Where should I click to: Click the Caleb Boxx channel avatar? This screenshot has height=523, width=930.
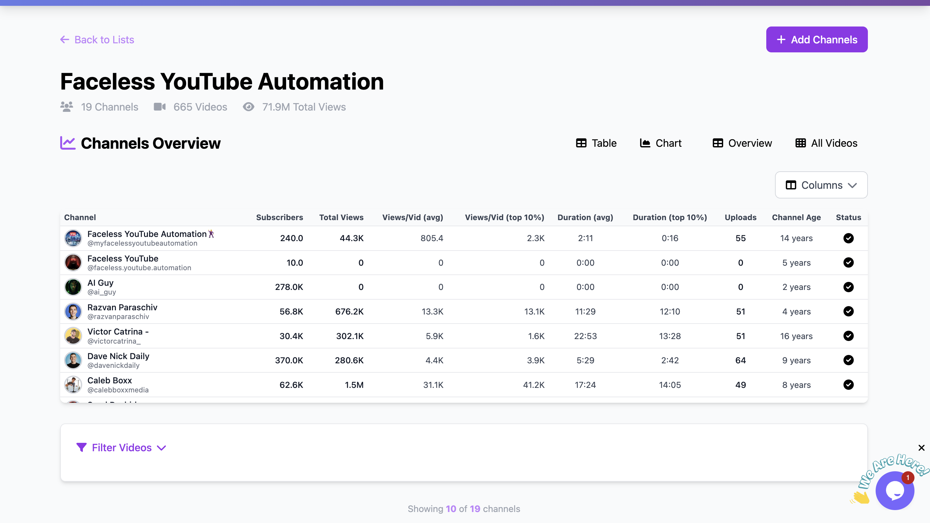click(73, 385)
